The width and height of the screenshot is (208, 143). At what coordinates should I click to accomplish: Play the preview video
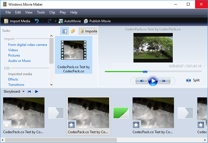point(153,81)
